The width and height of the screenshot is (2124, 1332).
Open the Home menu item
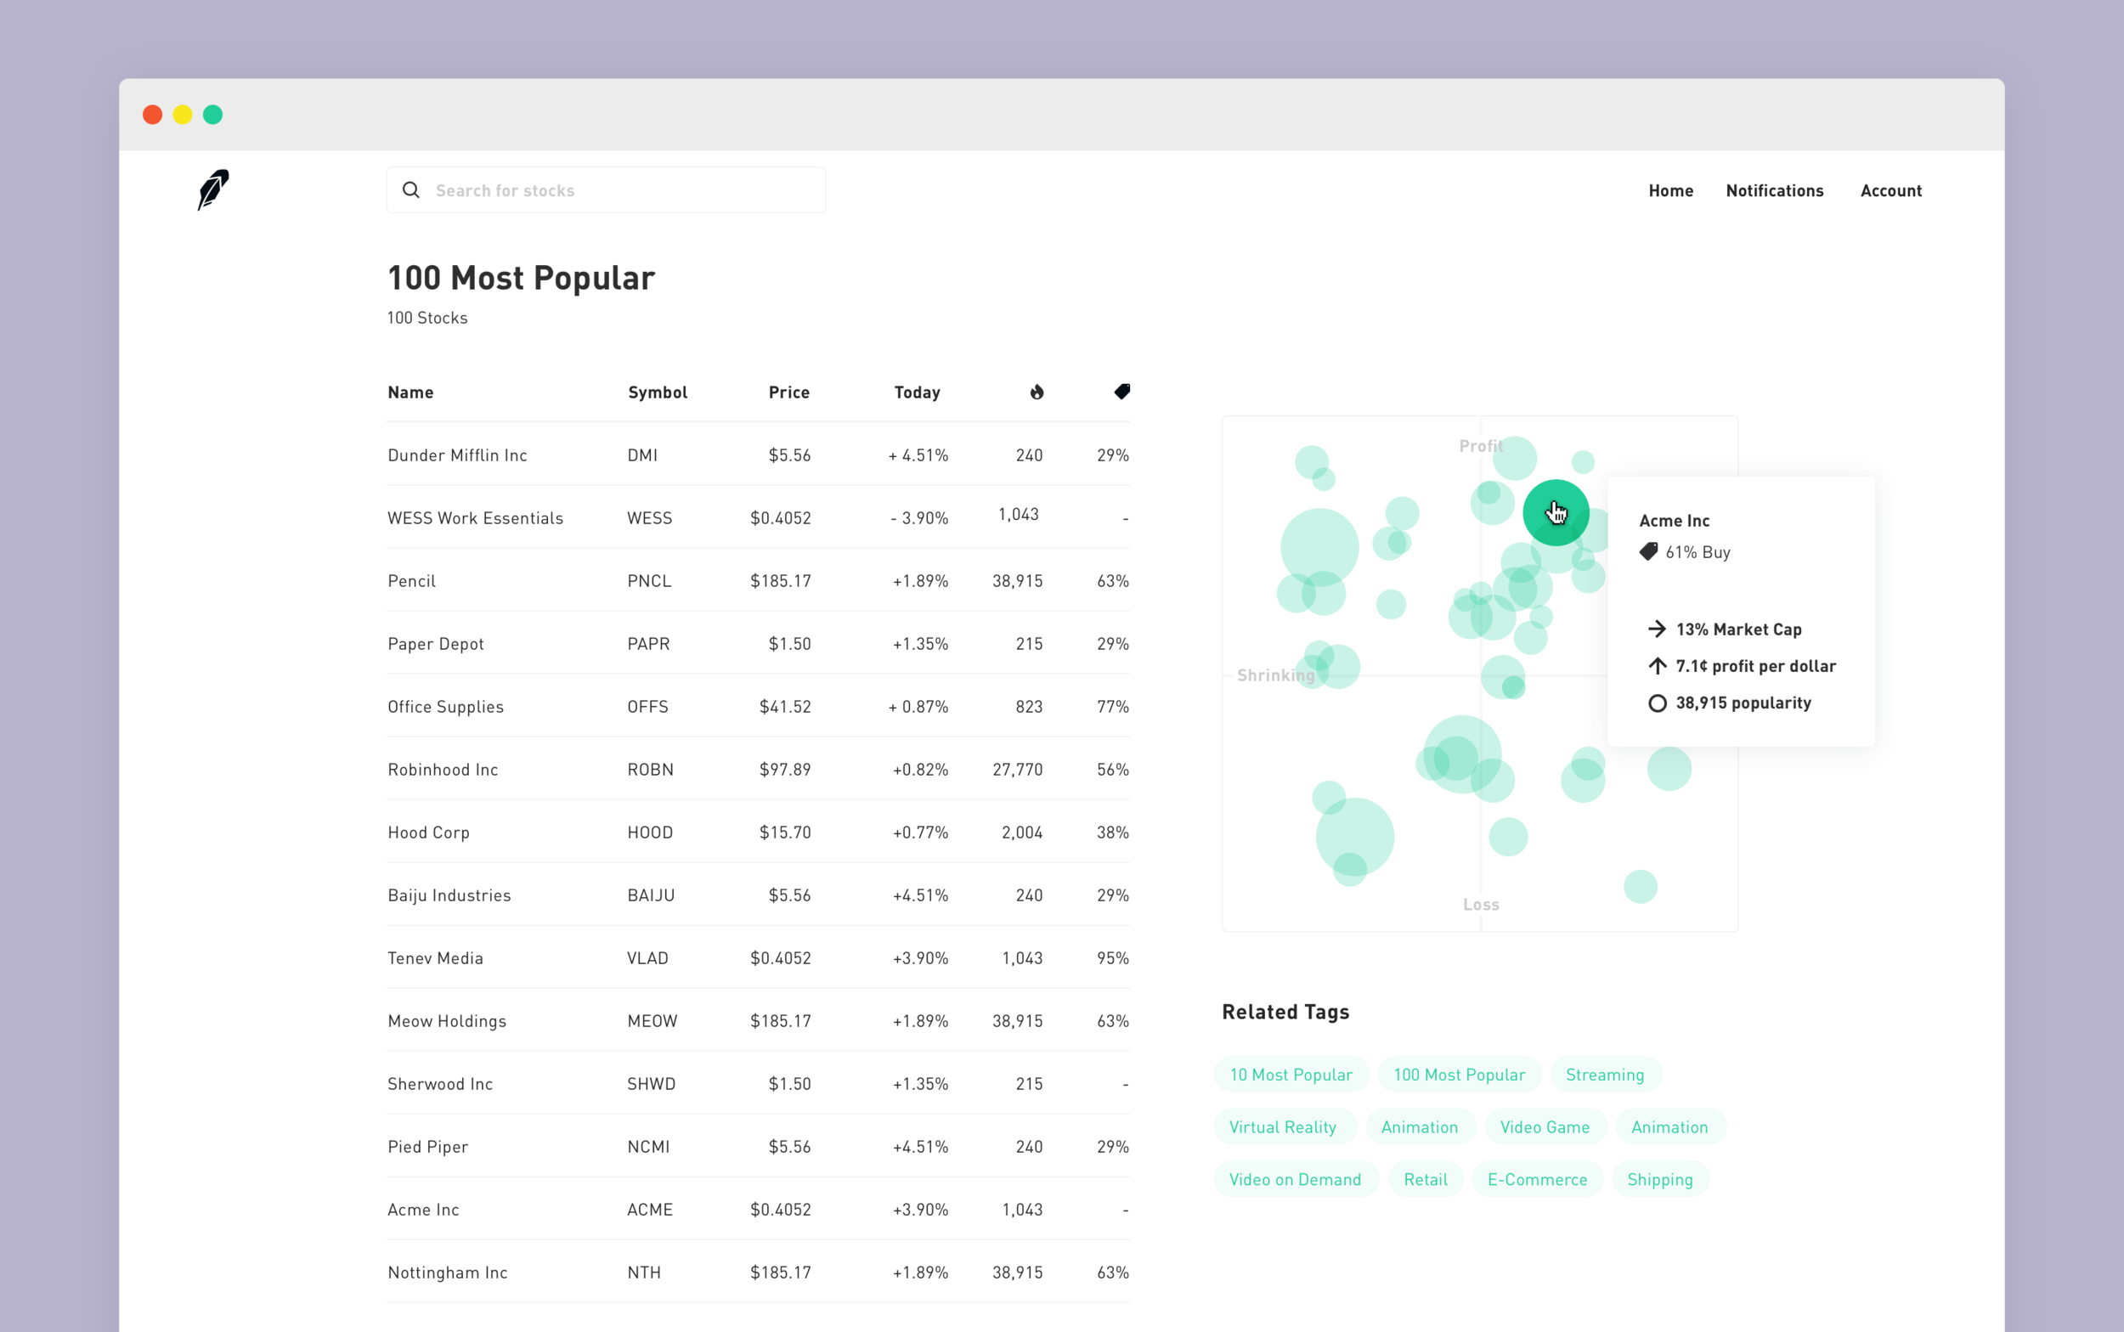point(1670,190)
